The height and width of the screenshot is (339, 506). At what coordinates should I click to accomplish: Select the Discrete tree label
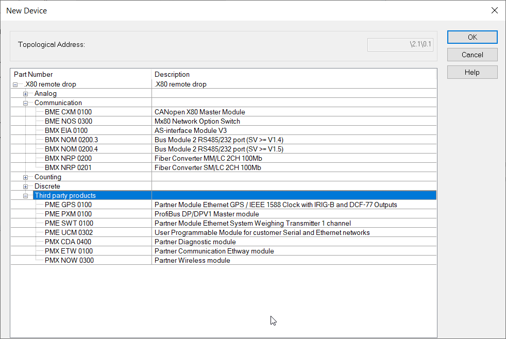pos(47,187)
